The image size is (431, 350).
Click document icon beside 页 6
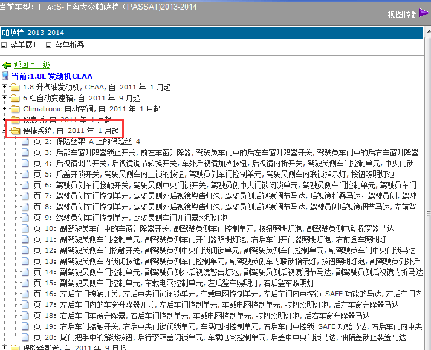click(25, 185)
